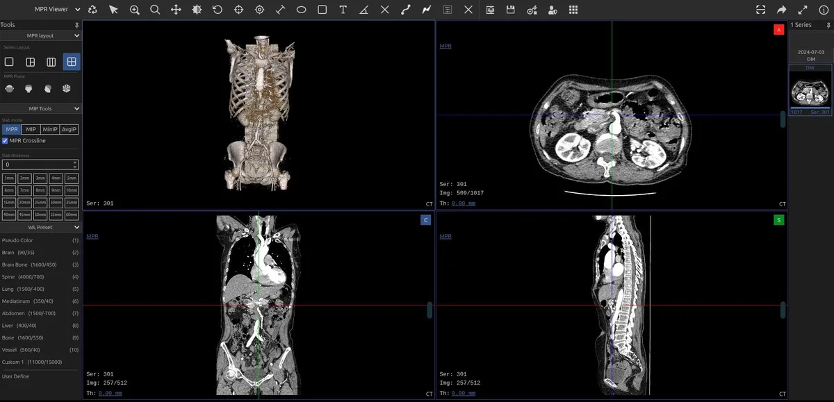Choose the first MPR plane head icon
The width and height of the screenshot is (834, 402).
point(10,89)
